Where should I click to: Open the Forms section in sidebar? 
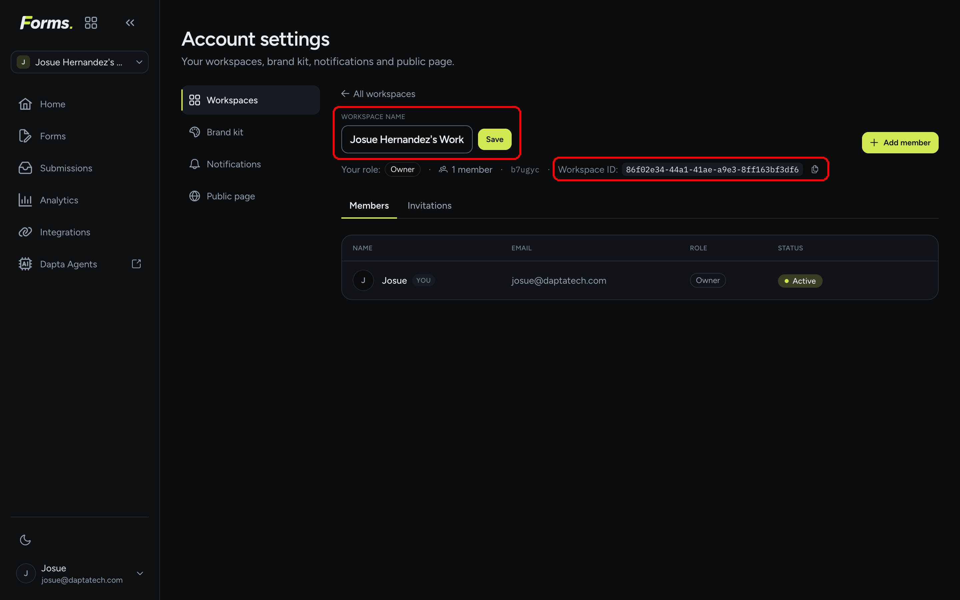point(79,136)
